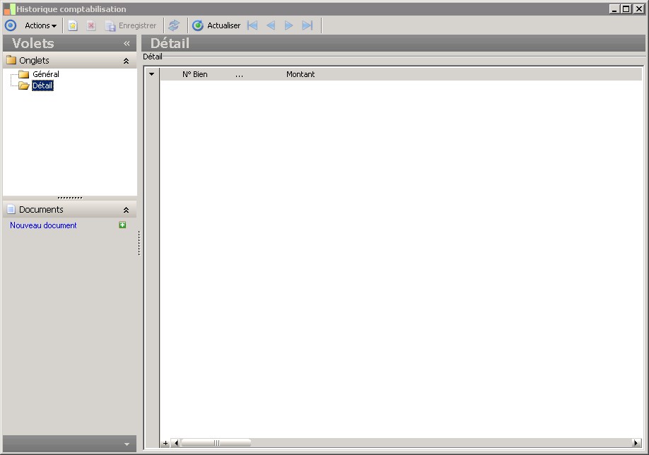Go to the next record arrow
Screen dimensions: 649x455
(x=289, y=25)
